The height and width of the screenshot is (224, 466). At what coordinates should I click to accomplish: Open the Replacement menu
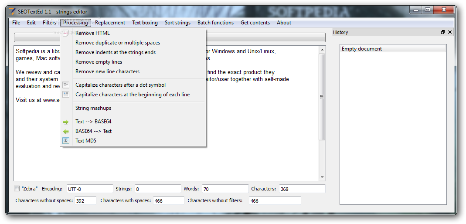tap(110, 23)
